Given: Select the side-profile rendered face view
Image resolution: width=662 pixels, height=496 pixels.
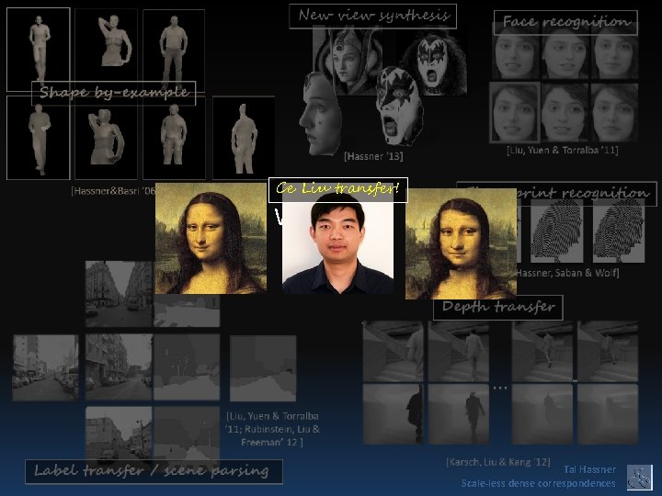Looking at the screenshot, I should pos(321,114).
